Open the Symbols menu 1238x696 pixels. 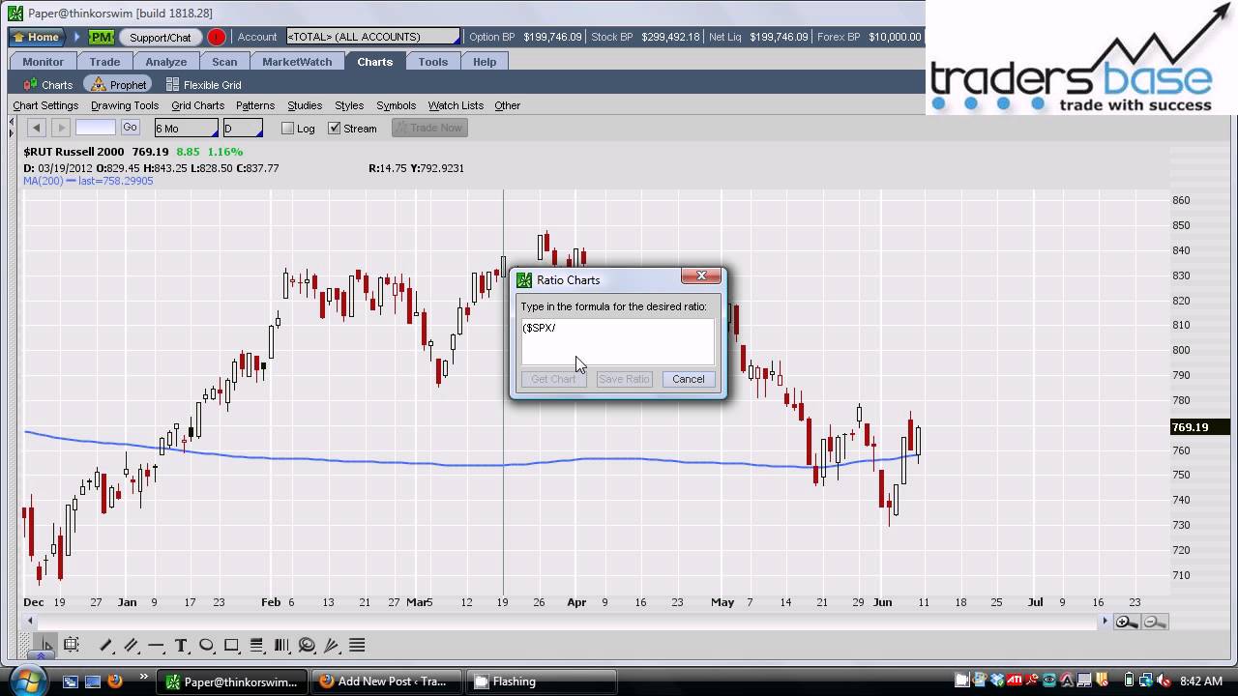(x=396, y=105)
